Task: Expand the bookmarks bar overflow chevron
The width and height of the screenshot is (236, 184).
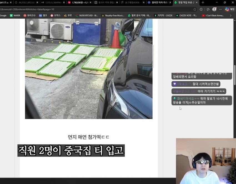Action: coord(230,16)
